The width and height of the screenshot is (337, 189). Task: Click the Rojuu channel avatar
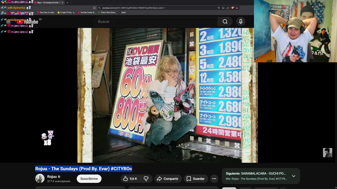coord(40,178)
